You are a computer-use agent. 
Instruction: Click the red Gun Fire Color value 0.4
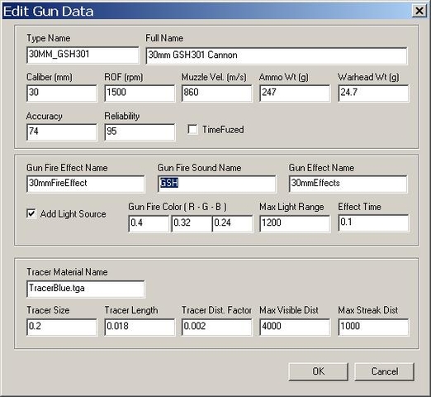(x=149, y=223)
